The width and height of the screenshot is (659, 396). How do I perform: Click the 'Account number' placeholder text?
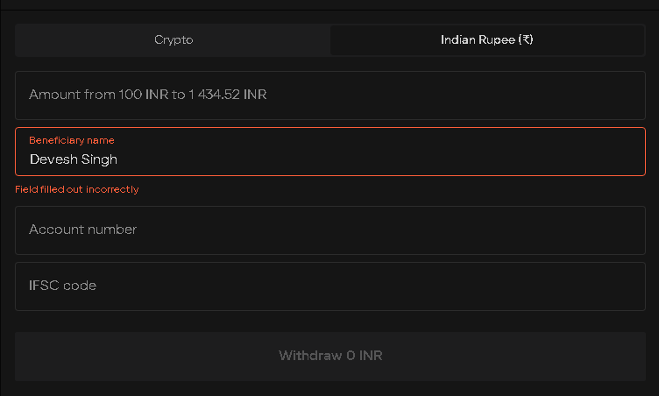[x=83, y=230]
